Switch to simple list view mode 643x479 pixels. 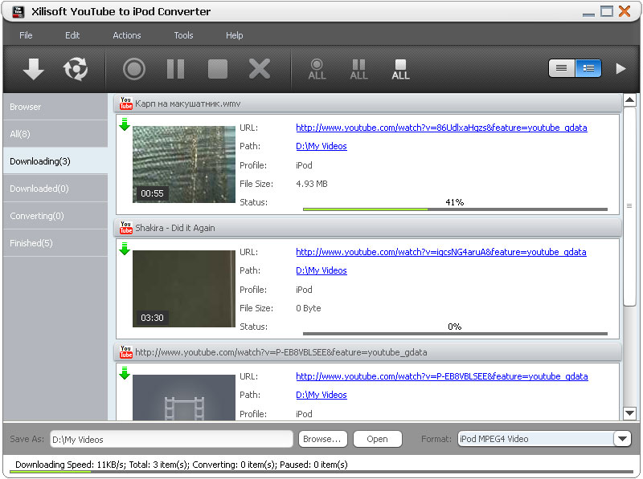pyautogui.click(x=562, y=69)
